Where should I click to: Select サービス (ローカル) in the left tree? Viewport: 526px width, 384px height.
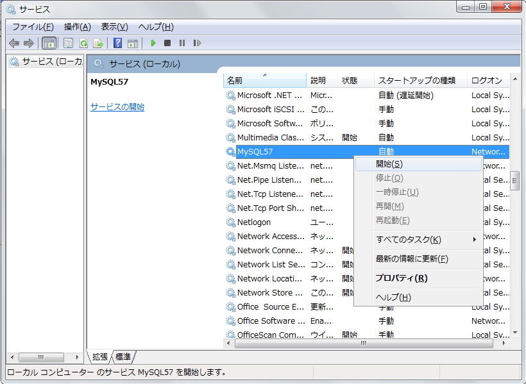(x=46, y=62)
